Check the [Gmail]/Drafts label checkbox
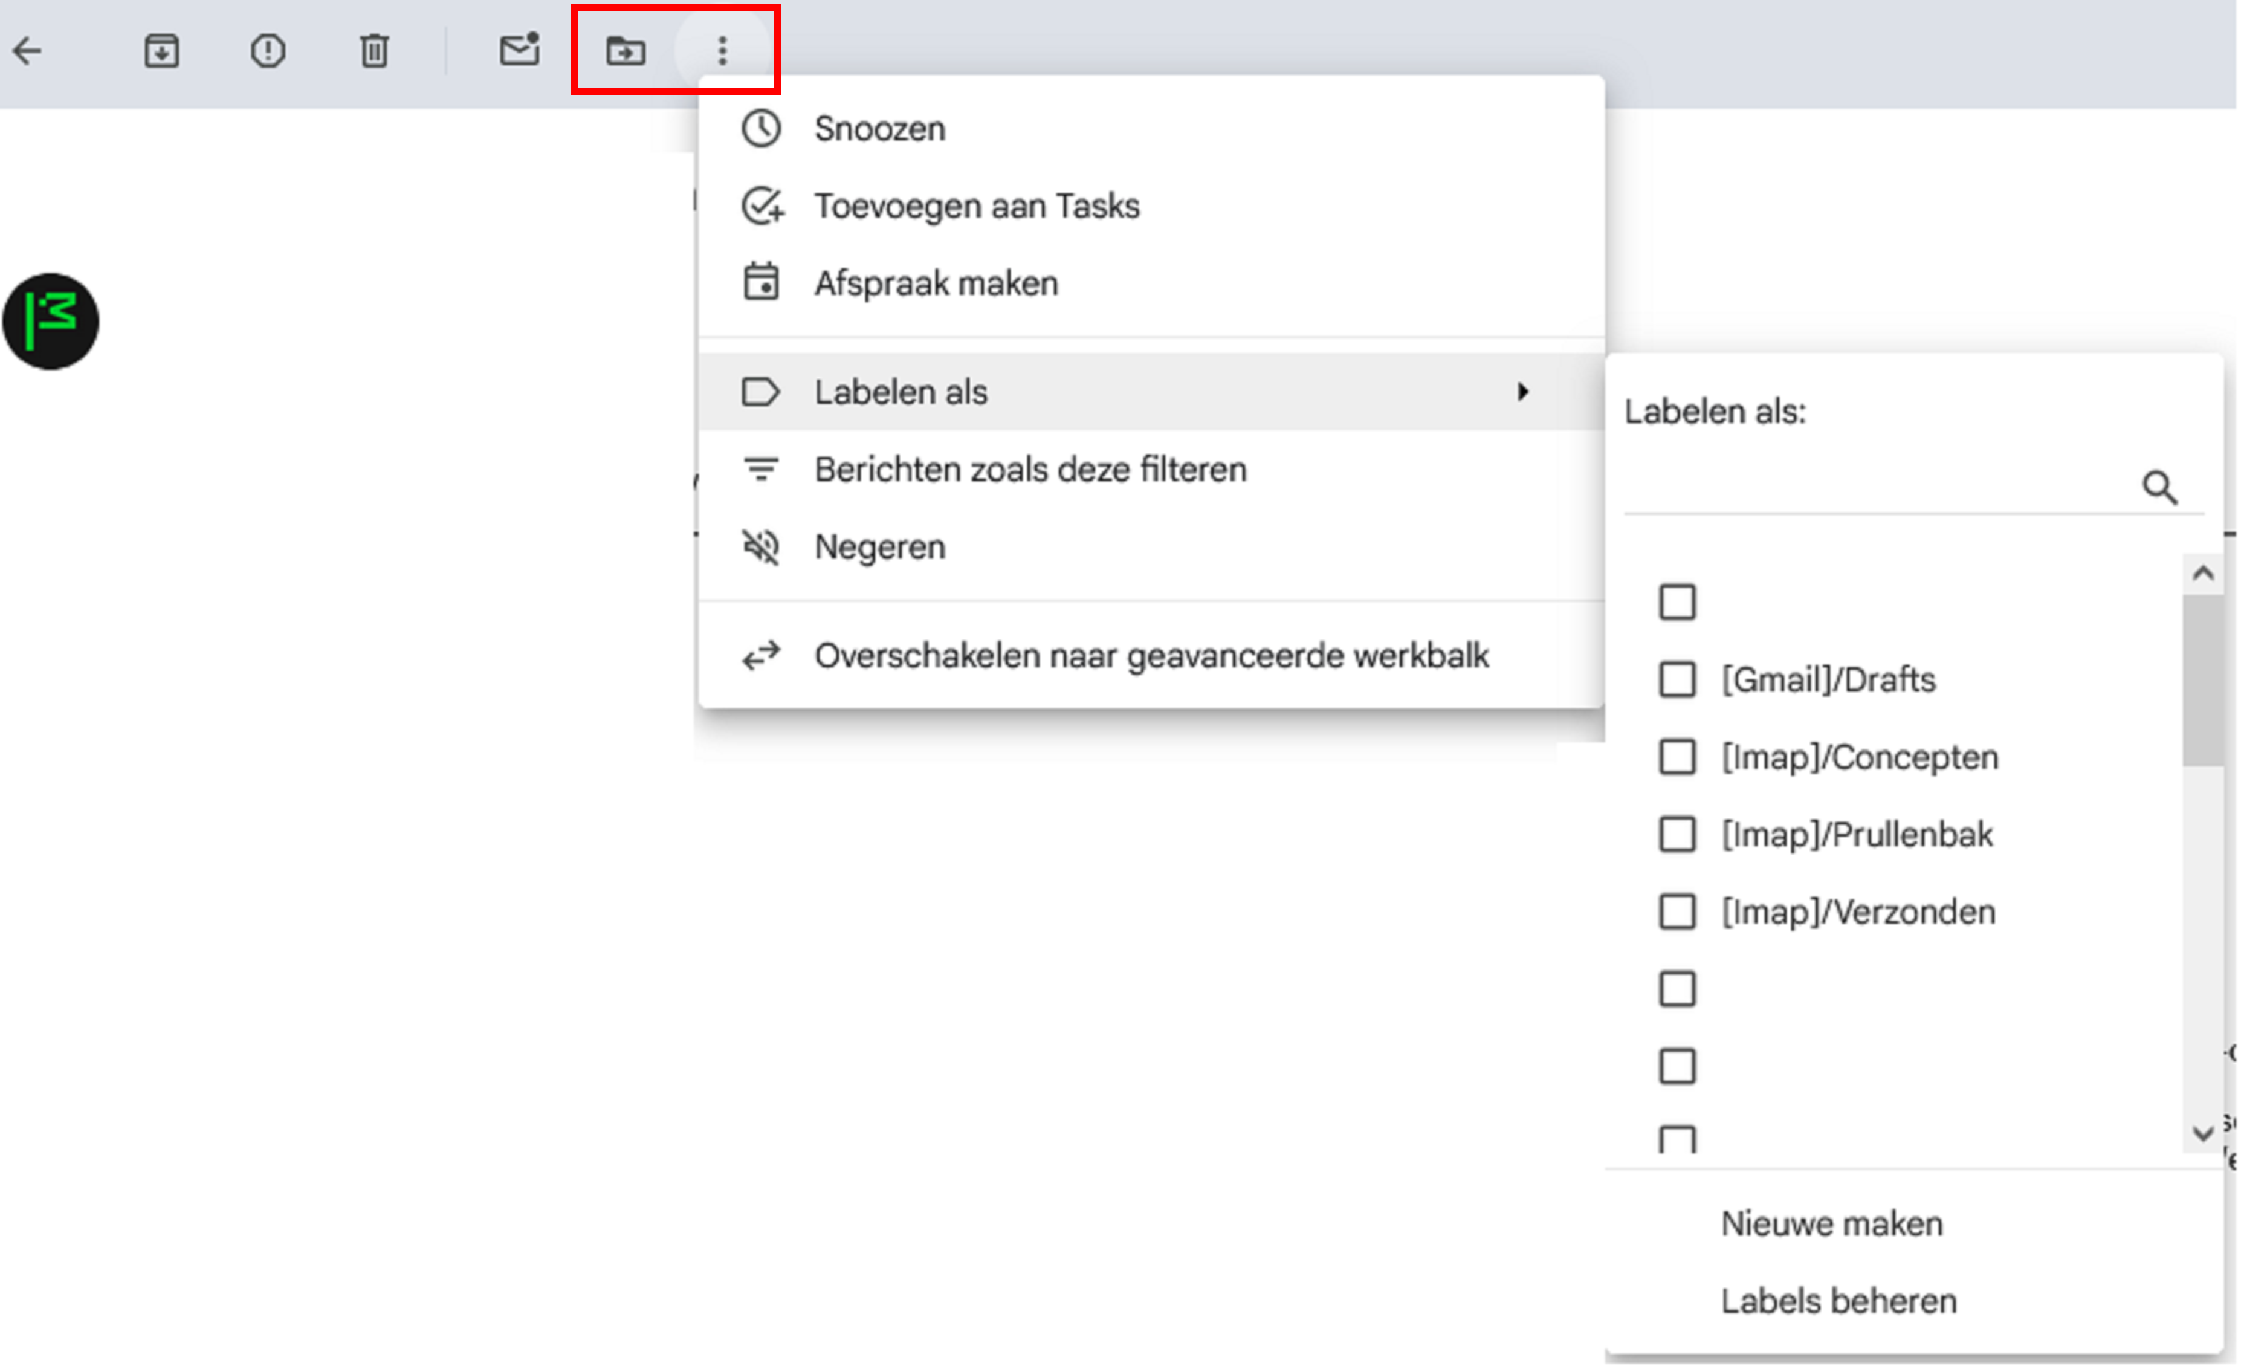2241x1366 pixels. [1677, 679]
